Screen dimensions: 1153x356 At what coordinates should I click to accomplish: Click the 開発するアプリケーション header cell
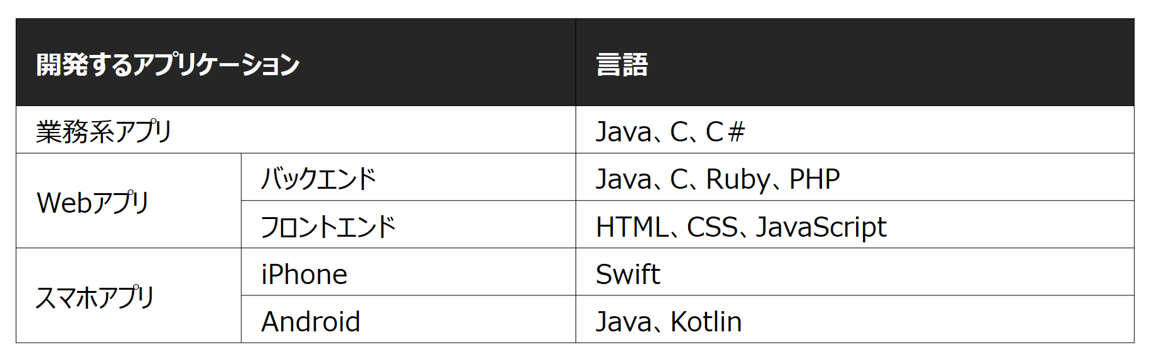coord(296,62)
